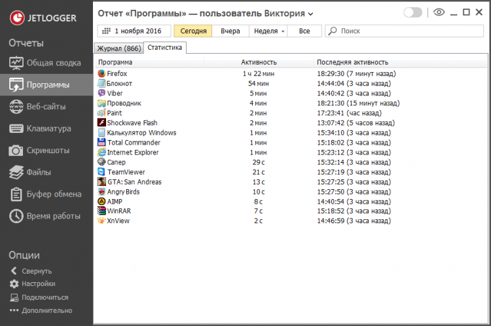Open the Время работы report label
Screen dimensions: 491x326
click(54, 216)
